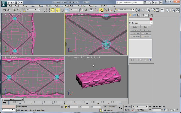181x113 pixels.
Task: Switch to the Modify command panel tab
Action: coord(134,15)
